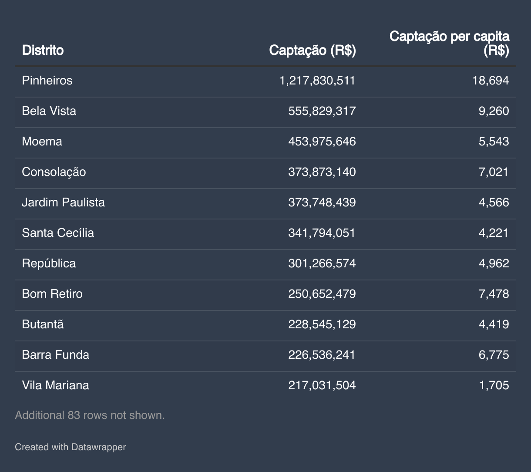Click the 555,829,317 captação value

click(322, 111)
